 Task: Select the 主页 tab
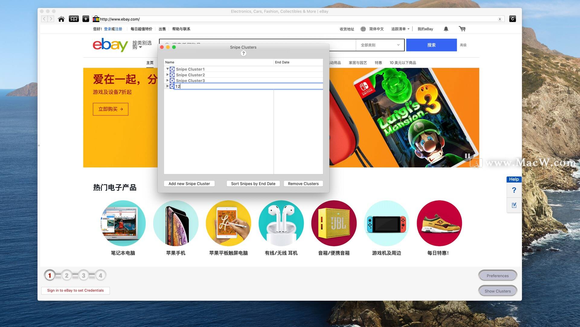coord(150,62)
